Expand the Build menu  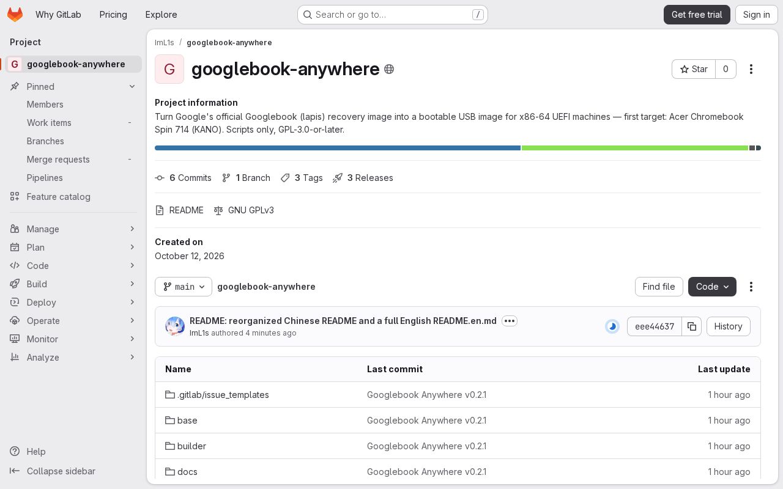(73, 284)
